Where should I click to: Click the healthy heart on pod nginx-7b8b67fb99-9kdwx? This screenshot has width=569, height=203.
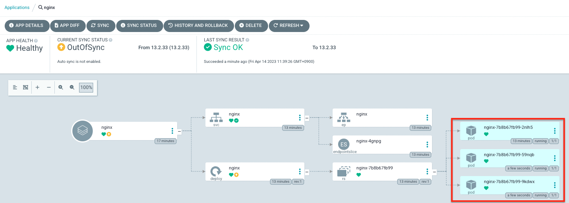tap(486, 188)
